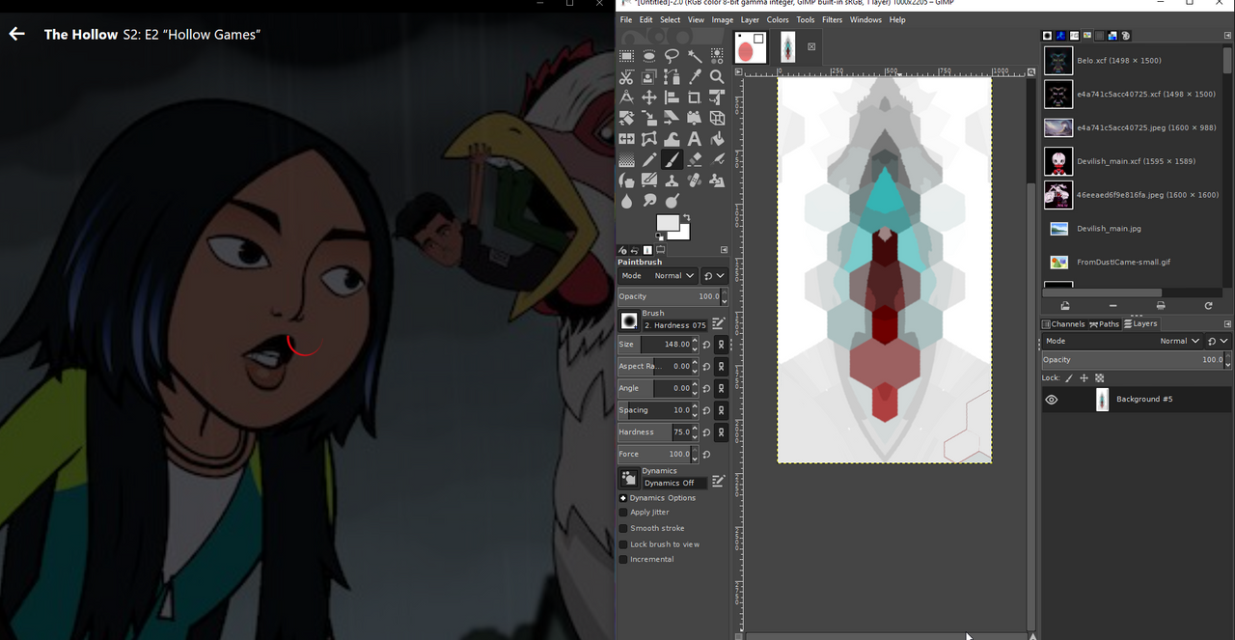
Task: Open Layers panel Mode dropdown
Action: 1123,341
